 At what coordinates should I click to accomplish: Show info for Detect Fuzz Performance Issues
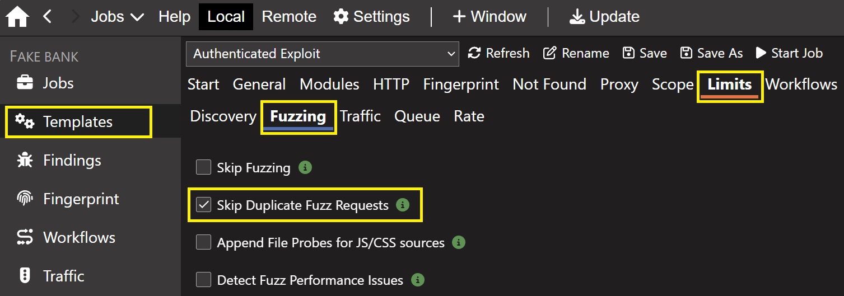click(417, 280)
